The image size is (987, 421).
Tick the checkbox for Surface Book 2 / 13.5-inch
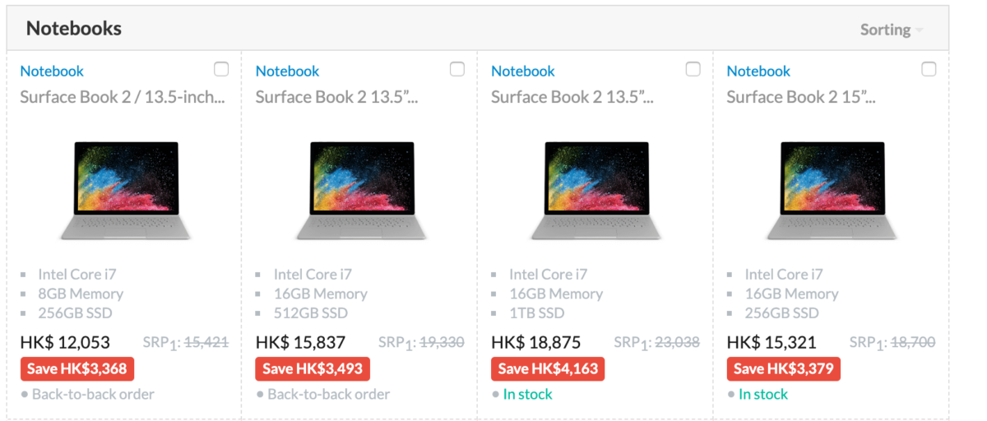point(221,69)
